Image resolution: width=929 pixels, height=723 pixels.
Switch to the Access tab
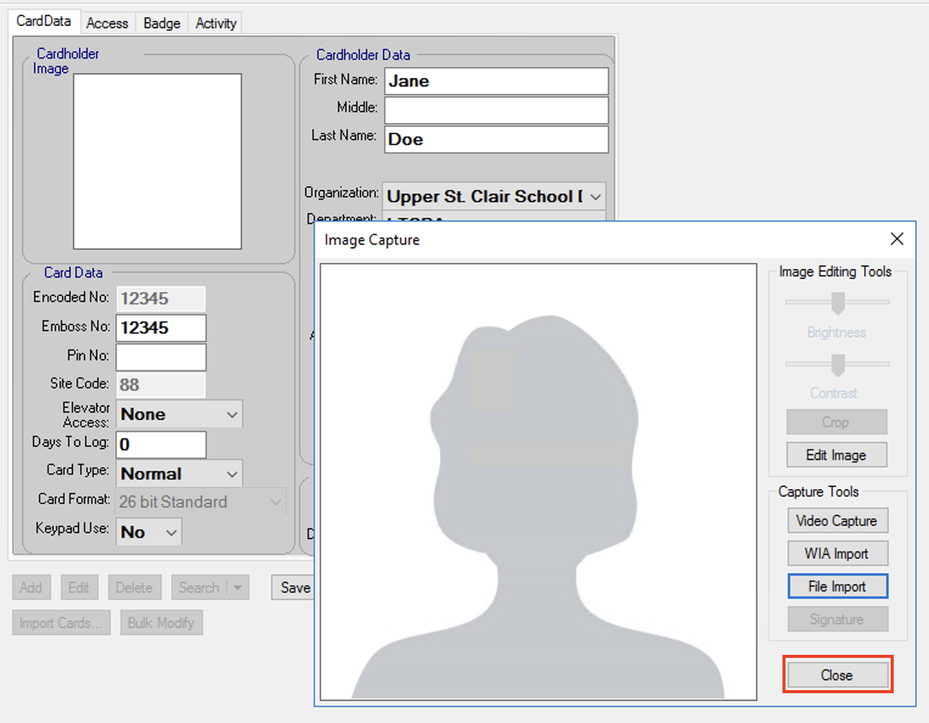(x=107, y=23)
